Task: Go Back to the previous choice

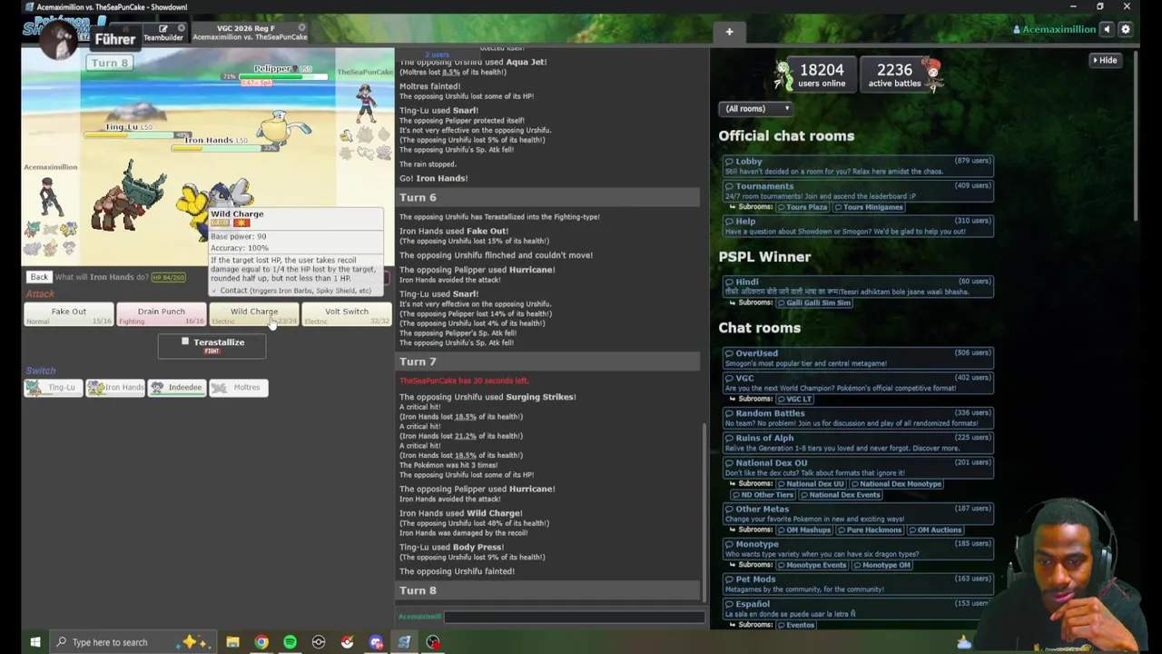Action: pyautogui.click(x=39, y=277)
